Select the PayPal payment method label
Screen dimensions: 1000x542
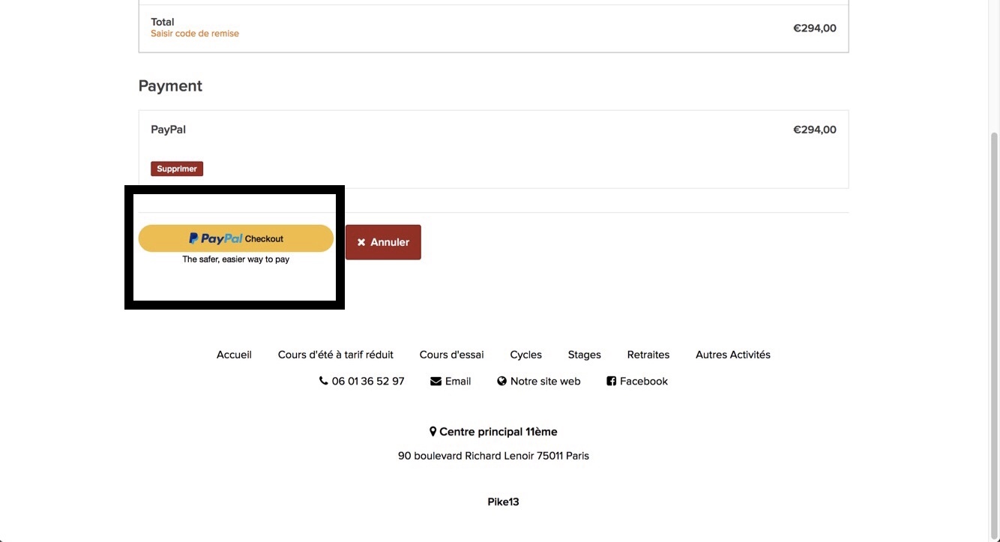(168, 130)
